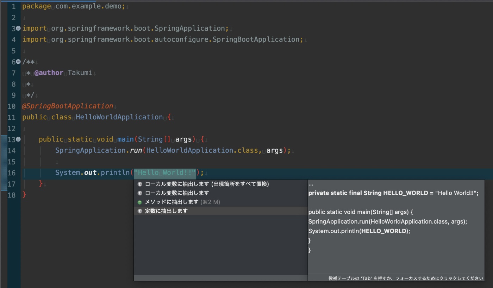Click the 候補テーブル Tab hint in popup footer
Screen dimensions: 493x288
tap(406, 278)
